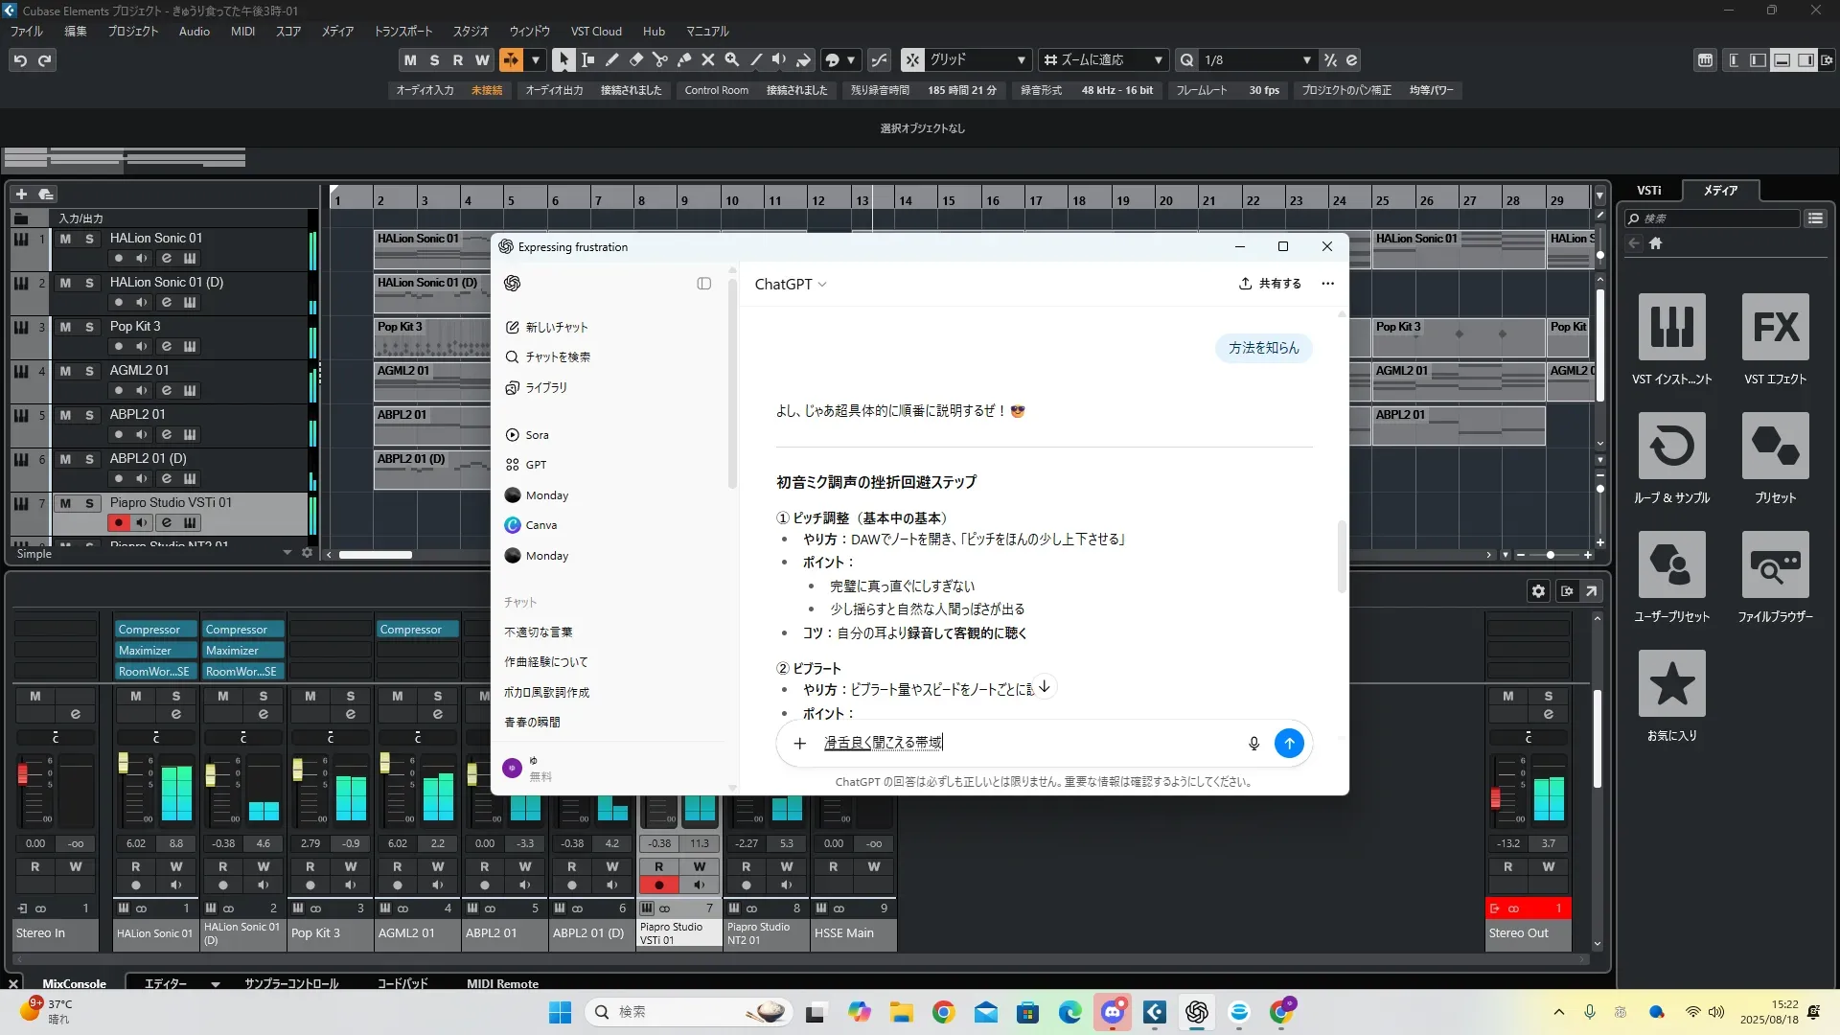Select the Split scissors tool
This screenshot has height=1035, width=1840.
tap(659, 59)
